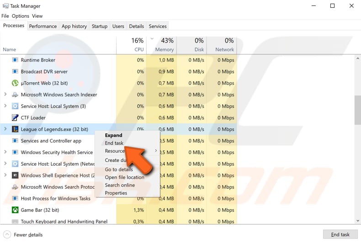Expand the Windows Security Health Service row

[5, 152]
